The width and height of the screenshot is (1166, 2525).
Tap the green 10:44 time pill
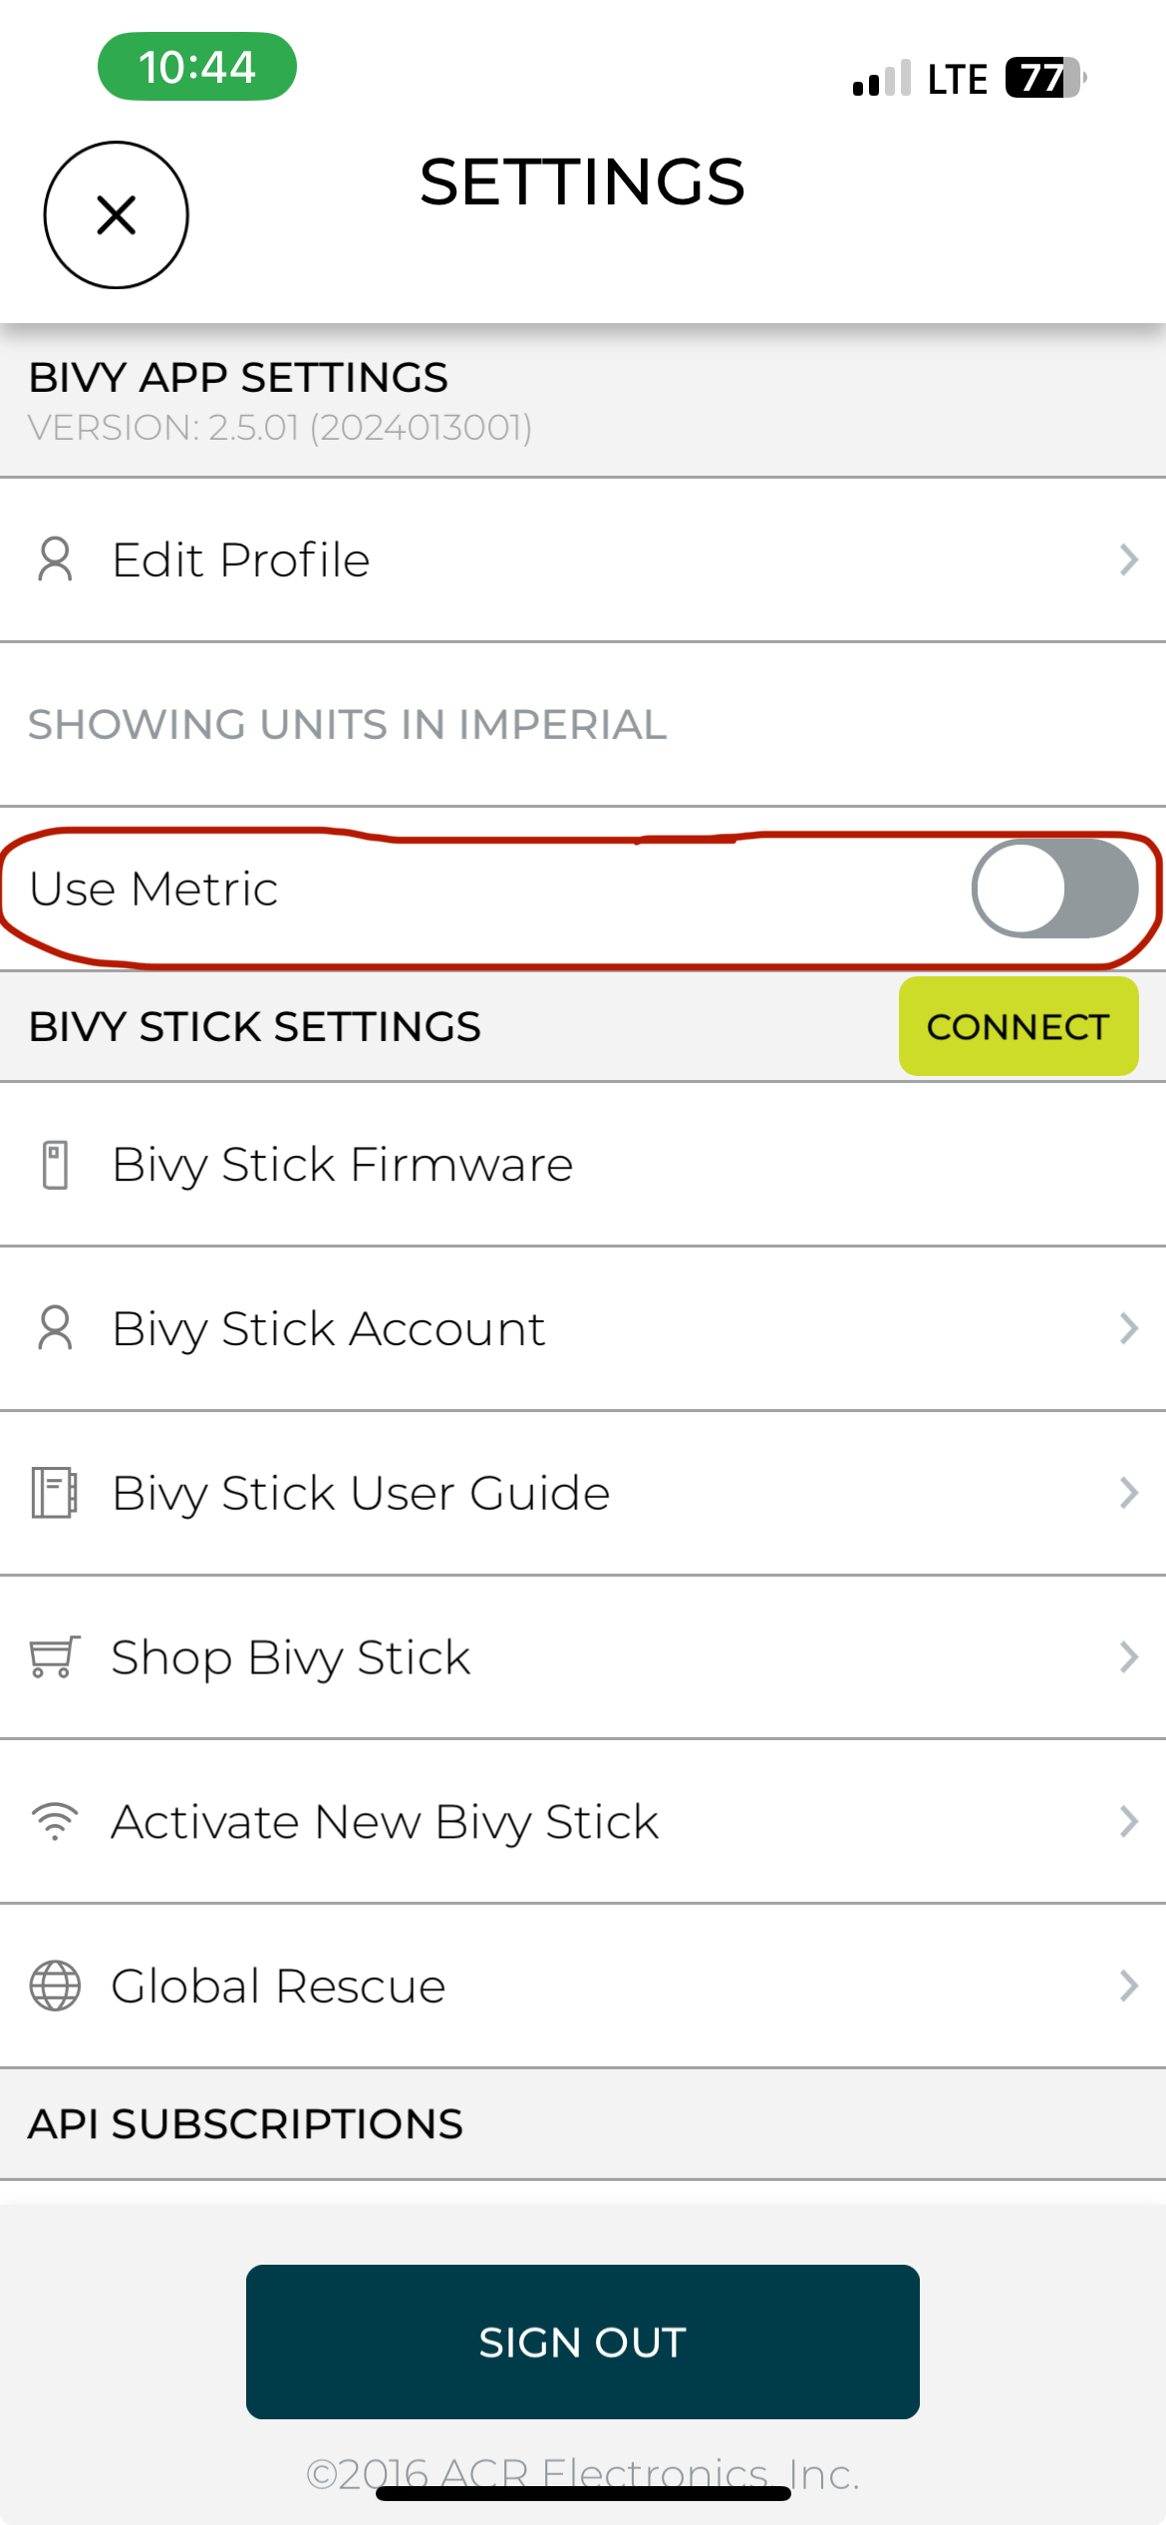(197, 67)
